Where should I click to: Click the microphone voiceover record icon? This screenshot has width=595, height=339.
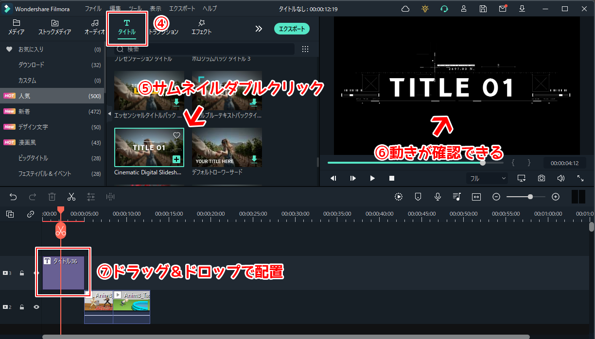[x=437, y=197]
